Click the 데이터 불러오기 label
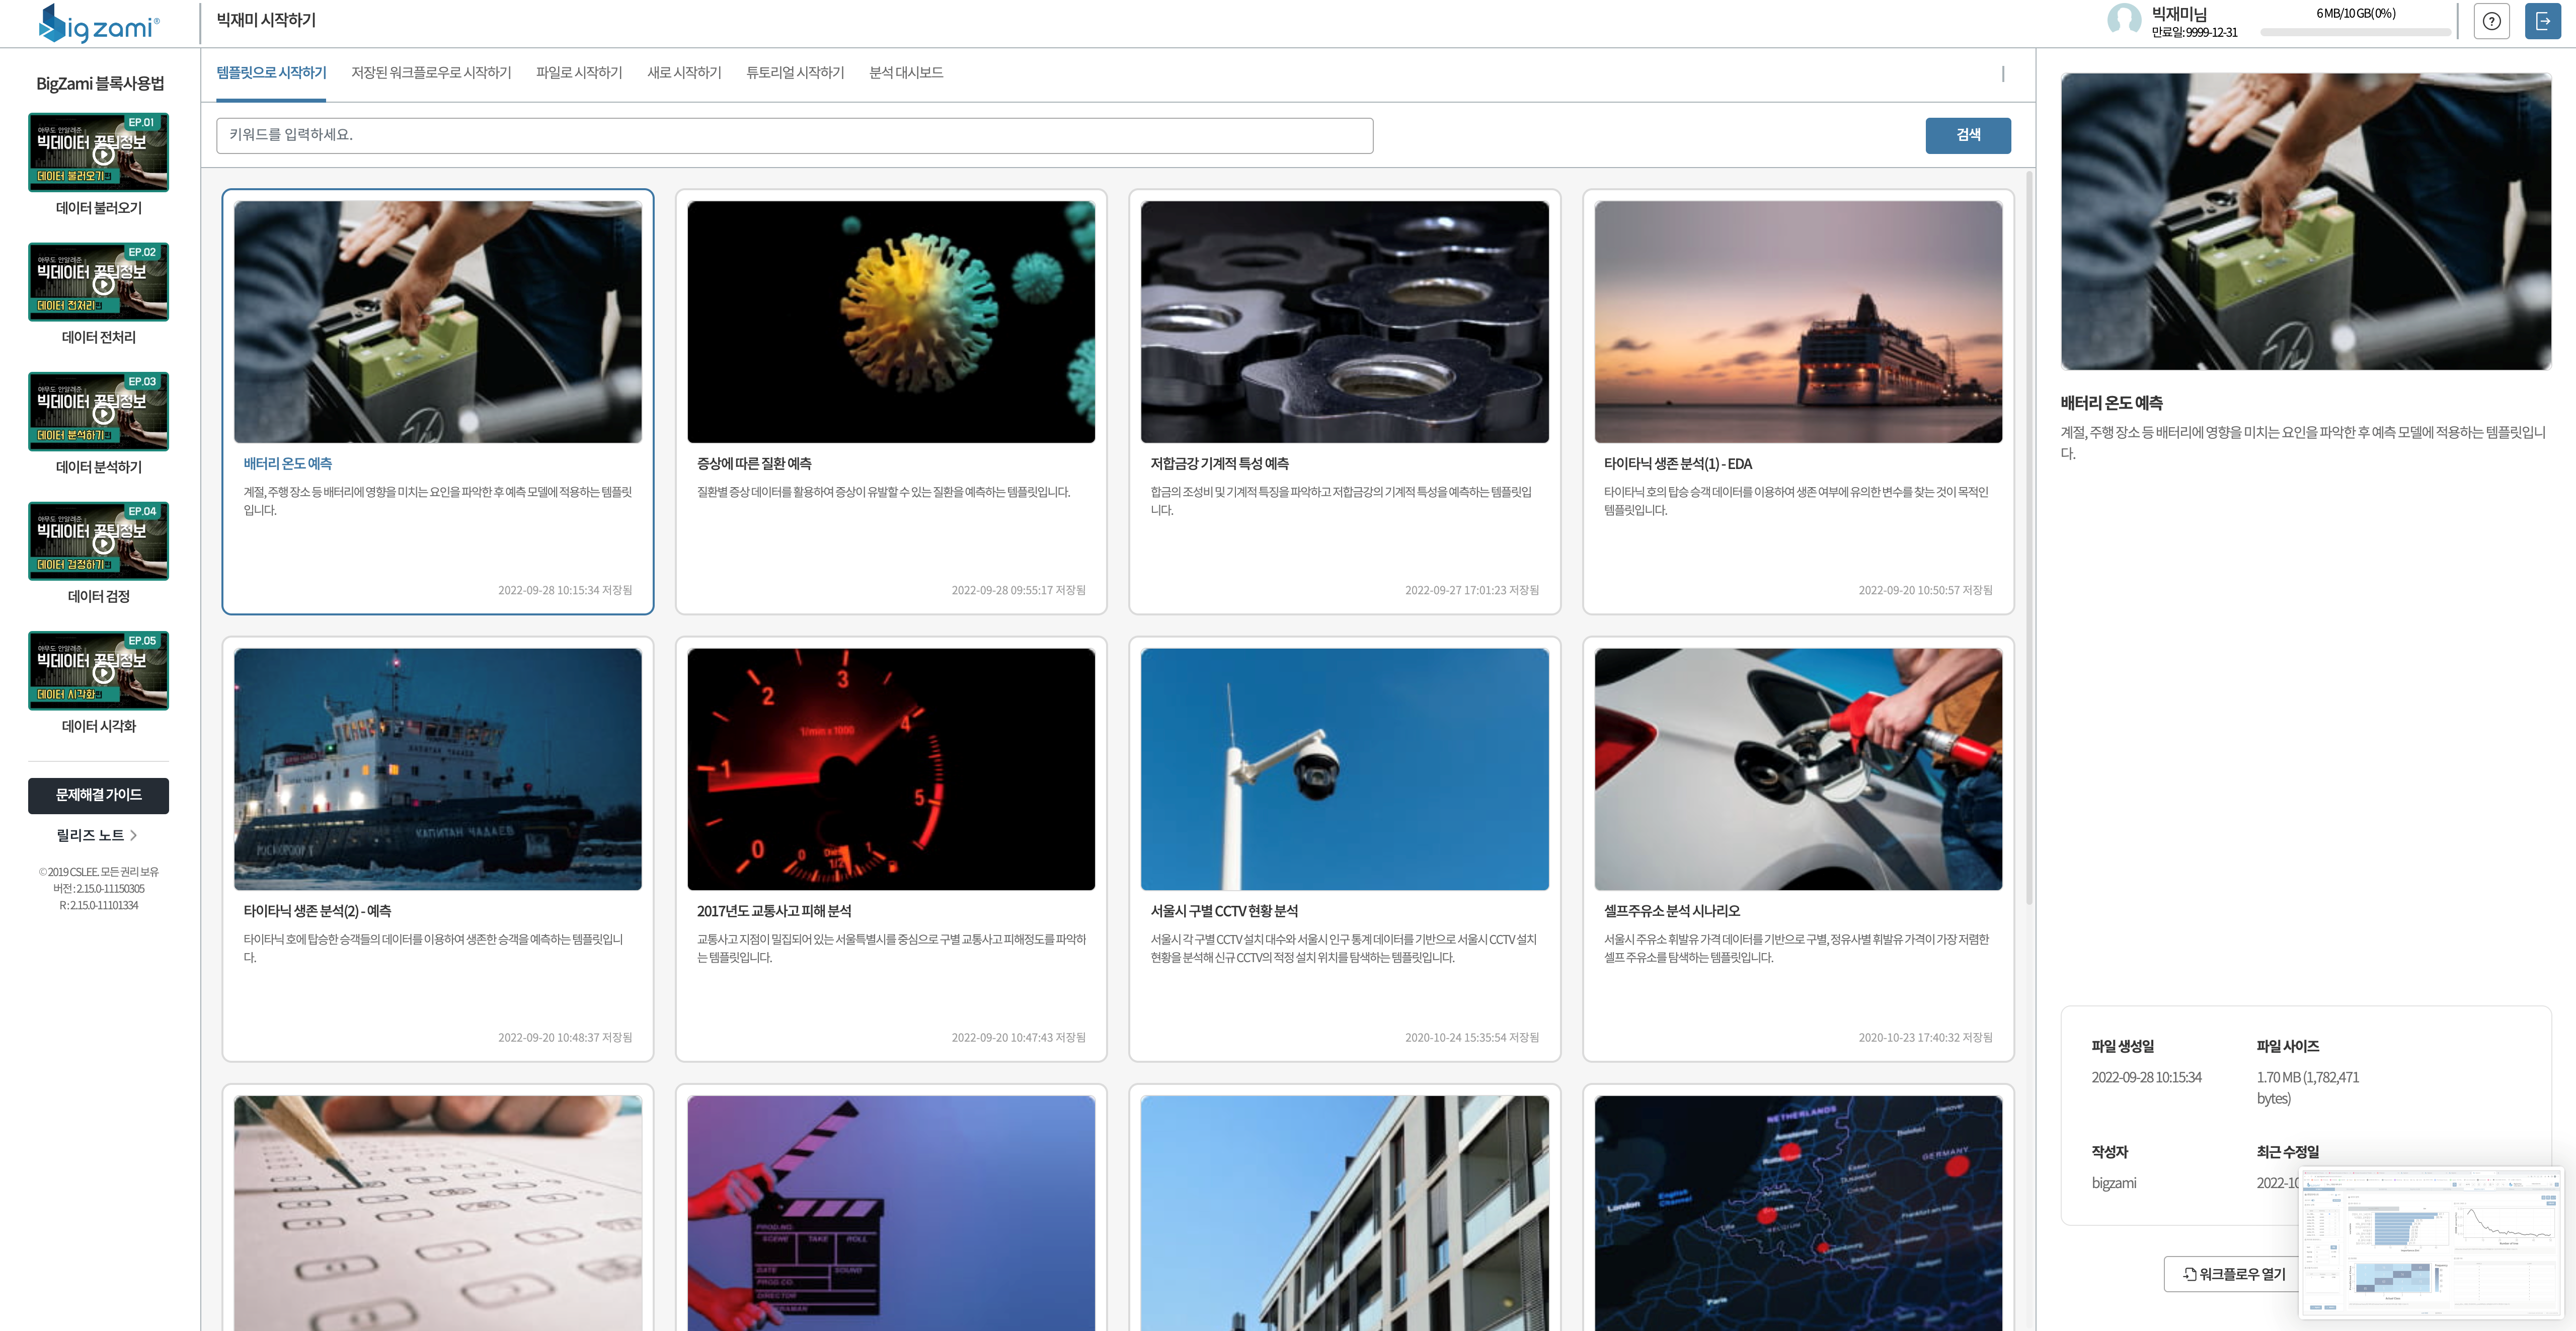Screen dimensions: 2576x1331 point(99,208)
